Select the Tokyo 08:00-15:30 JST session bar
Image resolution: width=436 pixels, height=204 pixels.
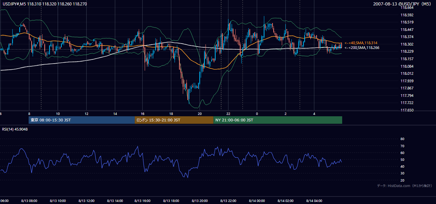click(82, 120)
